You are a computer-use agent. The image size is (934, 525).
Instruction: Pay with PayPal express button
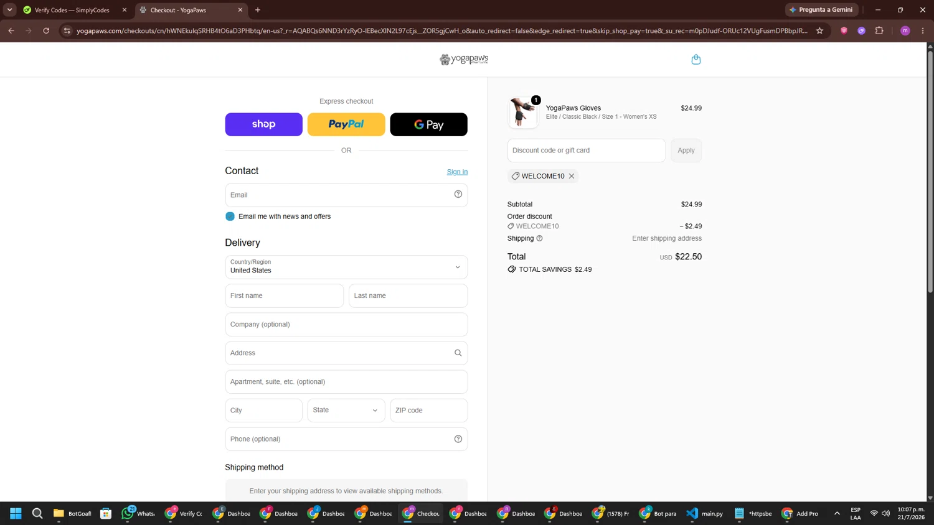coord(346,124)
